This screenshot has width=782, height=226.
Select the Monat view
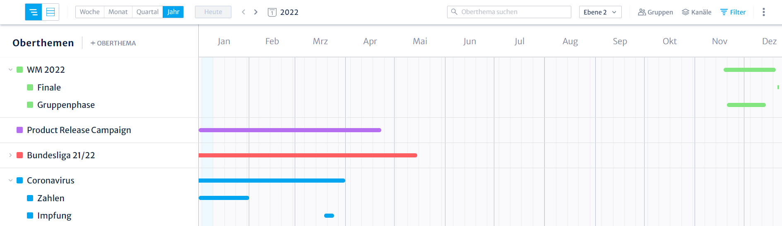118,12
